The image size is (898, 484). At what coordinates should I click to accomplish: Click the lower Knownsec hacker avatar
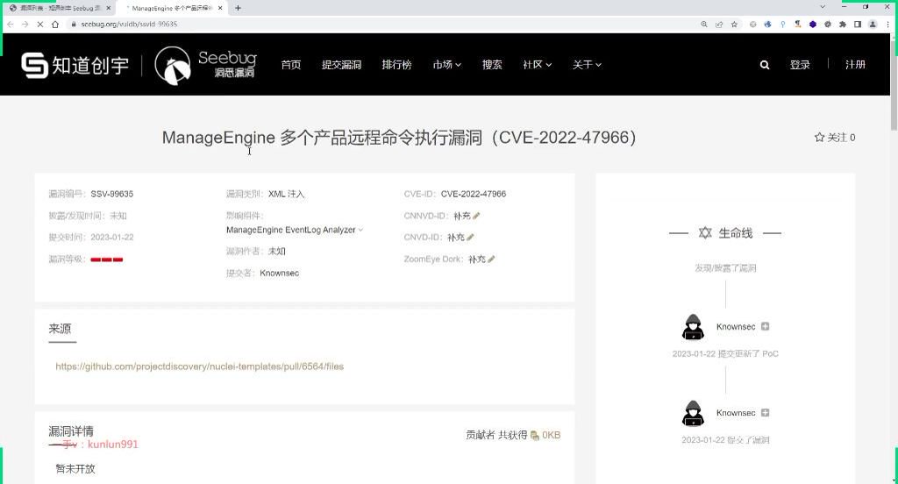tap(693, 413)
